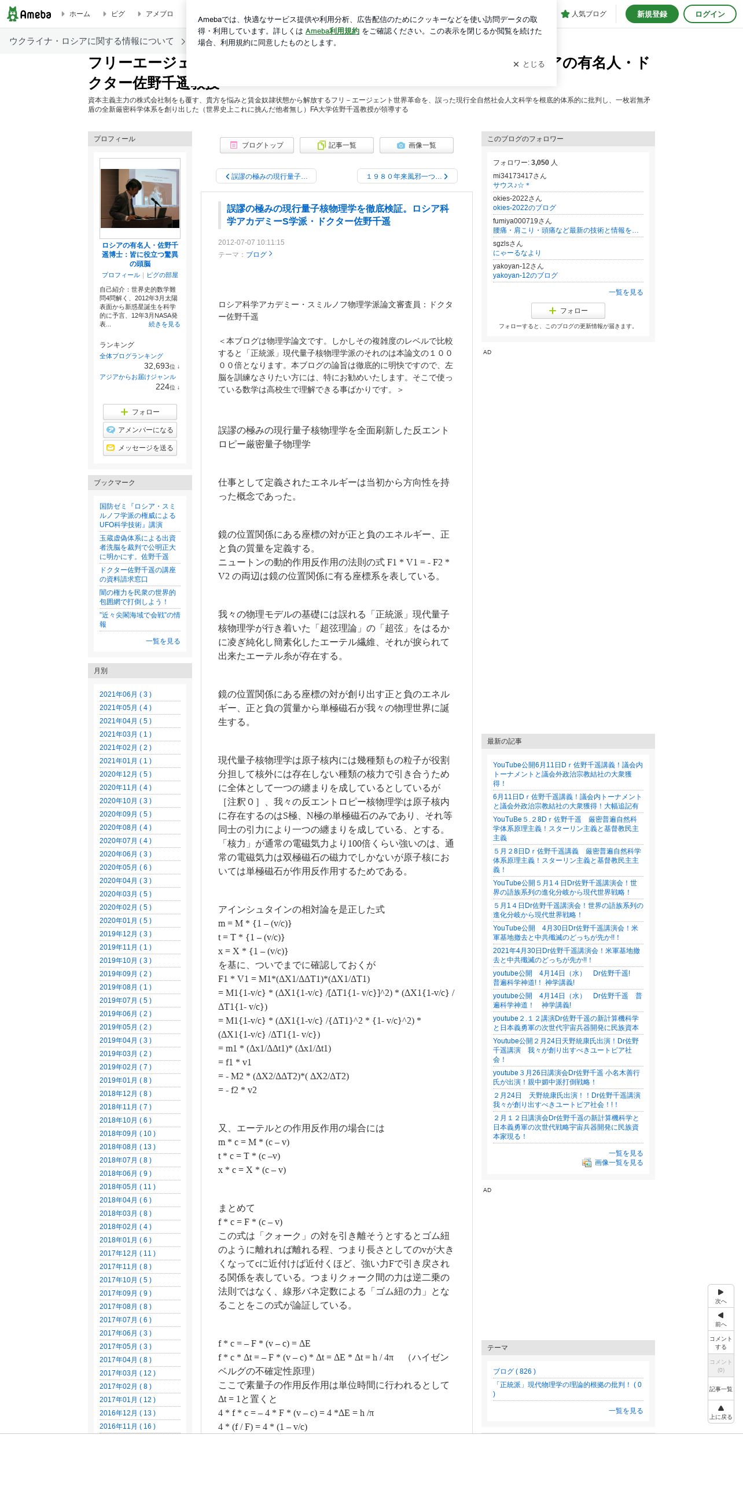The height and width of the screenshot is (1486, 743).
Task: Open にゃーるなより blog link
Action: click(517, 253)
